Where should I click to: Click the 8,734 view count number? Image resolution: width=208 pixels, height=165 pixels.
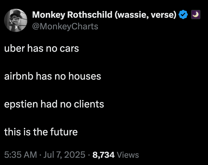click(103, 155)
